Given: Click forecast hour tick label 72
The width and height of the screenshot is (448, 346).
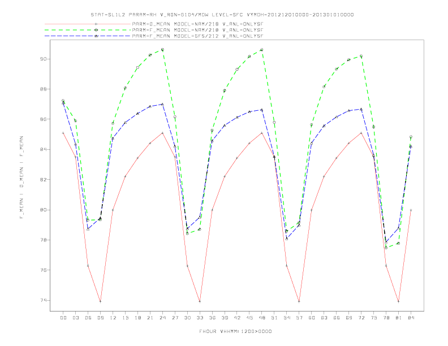Looking at the screenshot, I should [x=361, y=318].
